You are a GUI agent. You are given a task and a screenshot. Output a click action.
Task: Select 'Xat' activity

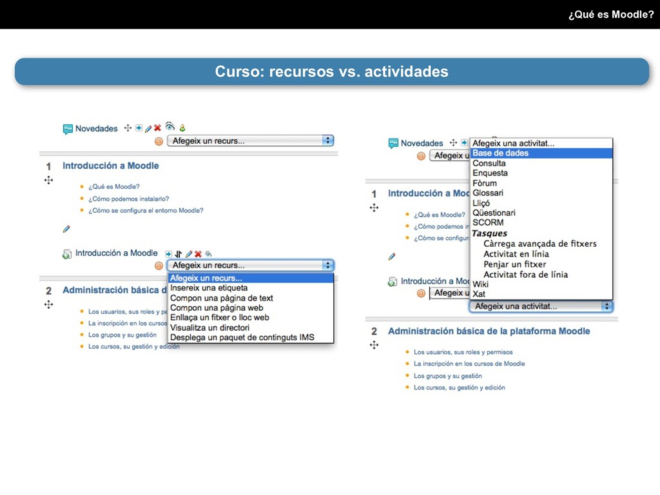point(541,294)
